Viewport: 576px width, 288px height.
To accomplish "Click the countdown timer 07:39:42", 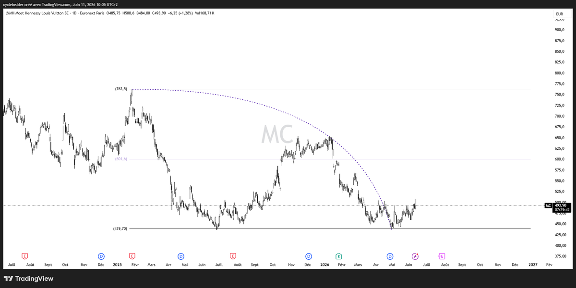I will [x=562, y=210].
